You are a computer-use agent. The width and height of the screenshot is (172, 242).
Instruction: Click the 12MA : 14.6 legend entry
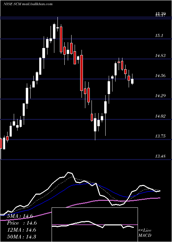(21, 230)
